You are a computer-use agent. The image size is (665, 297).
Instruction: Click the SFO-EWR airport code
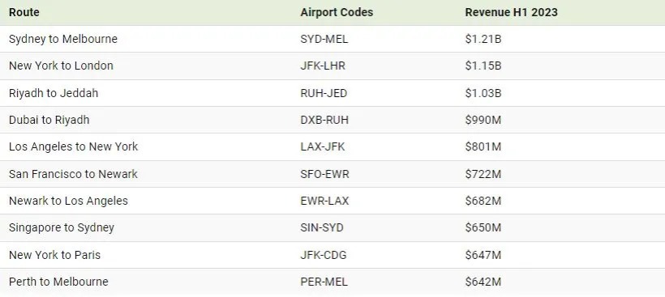[x=325, y=174]
